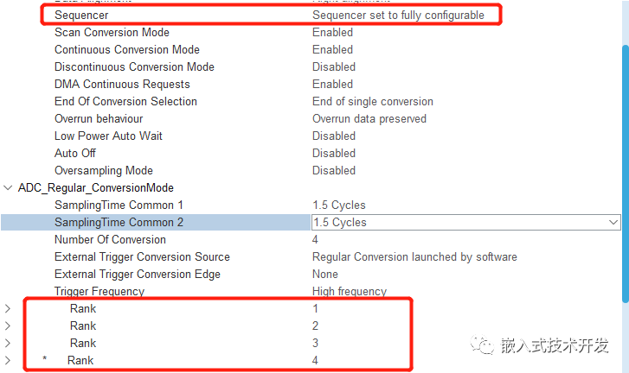Select the Trigger Frequency High frequency value
629x373 pixels.
350,291
